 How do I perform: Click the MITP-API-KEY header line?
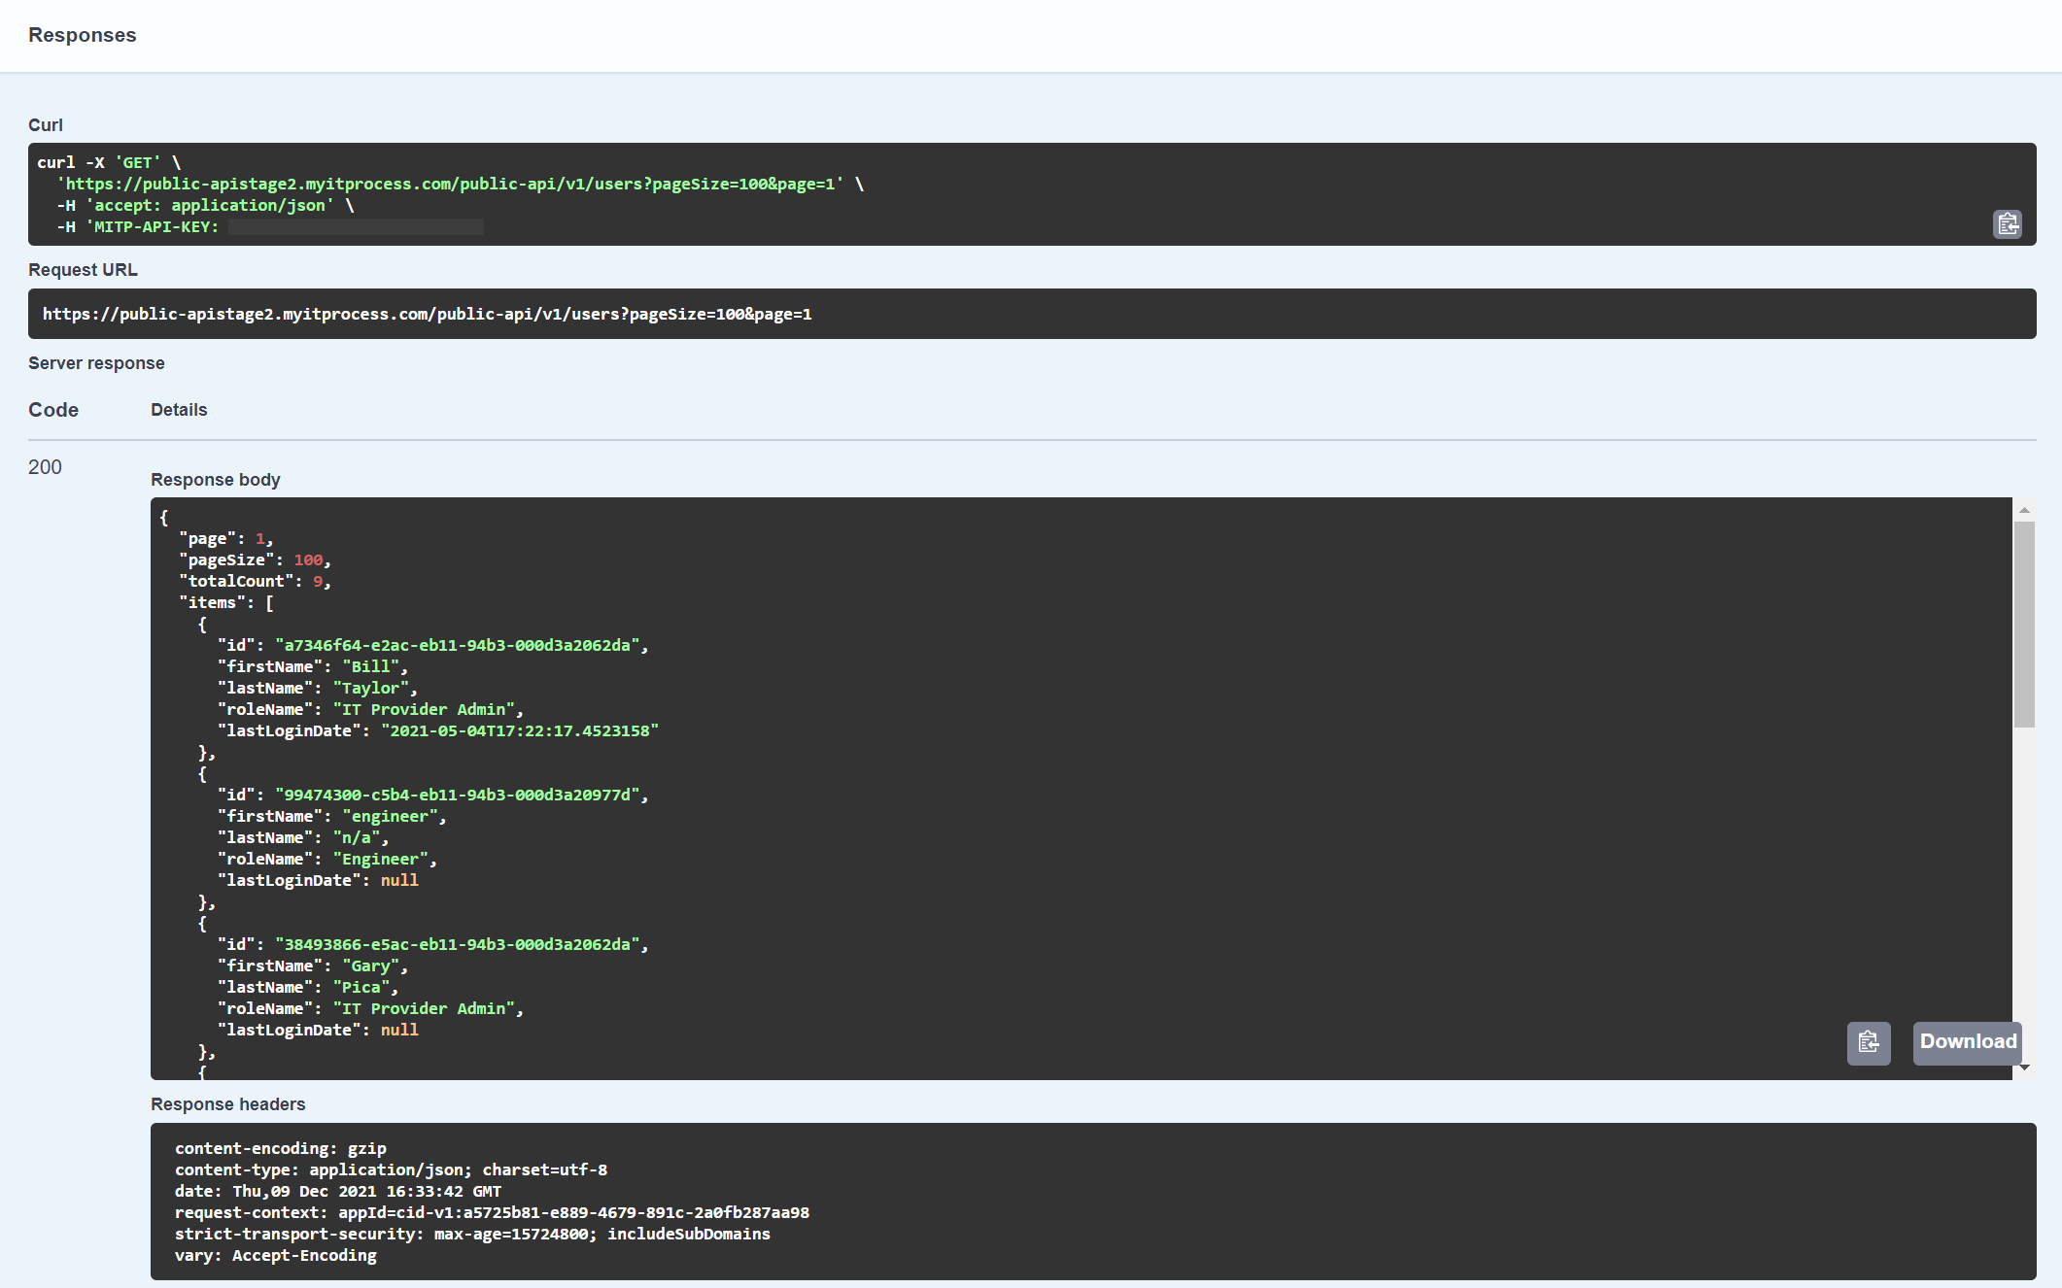pos(270,226)
